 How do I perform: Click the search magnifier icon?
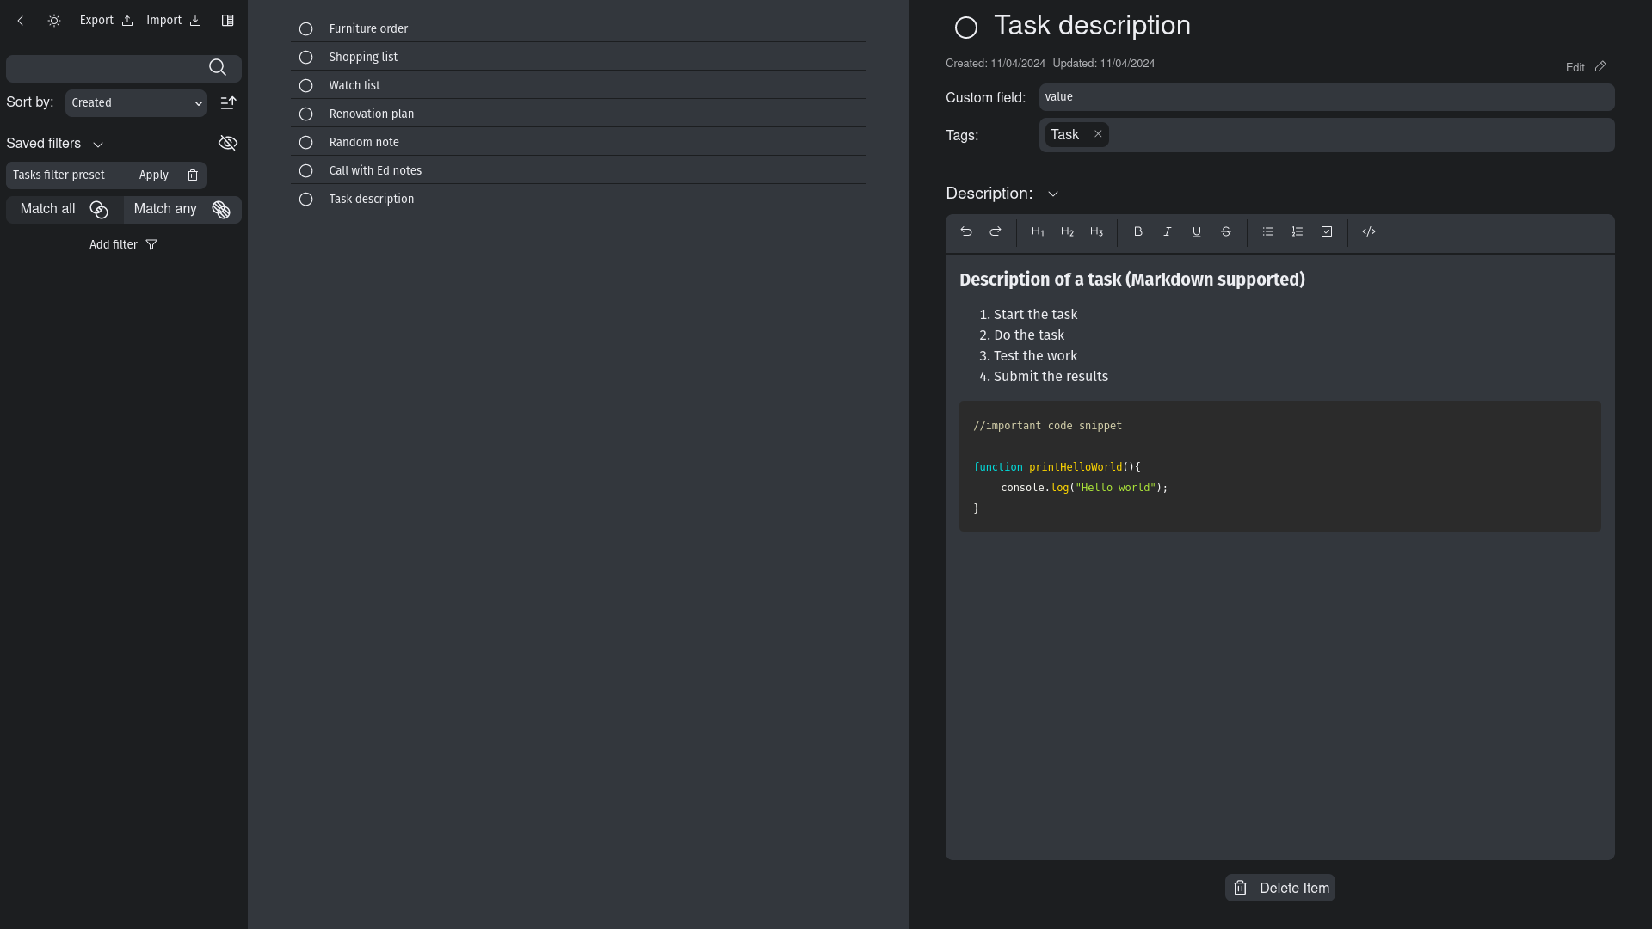[x=218, y=68]
